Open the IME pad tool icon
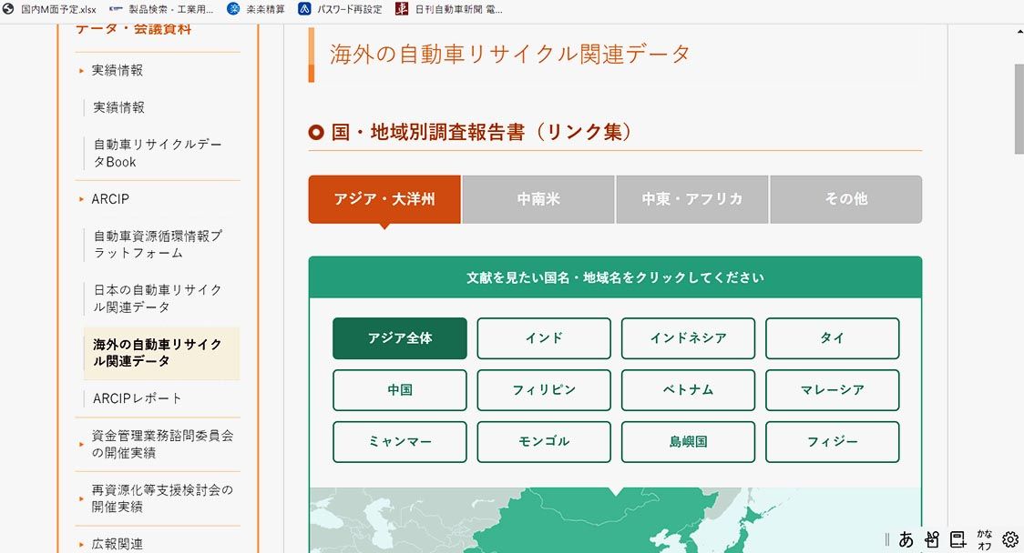 pyautogui.click(x=931, y=539)
